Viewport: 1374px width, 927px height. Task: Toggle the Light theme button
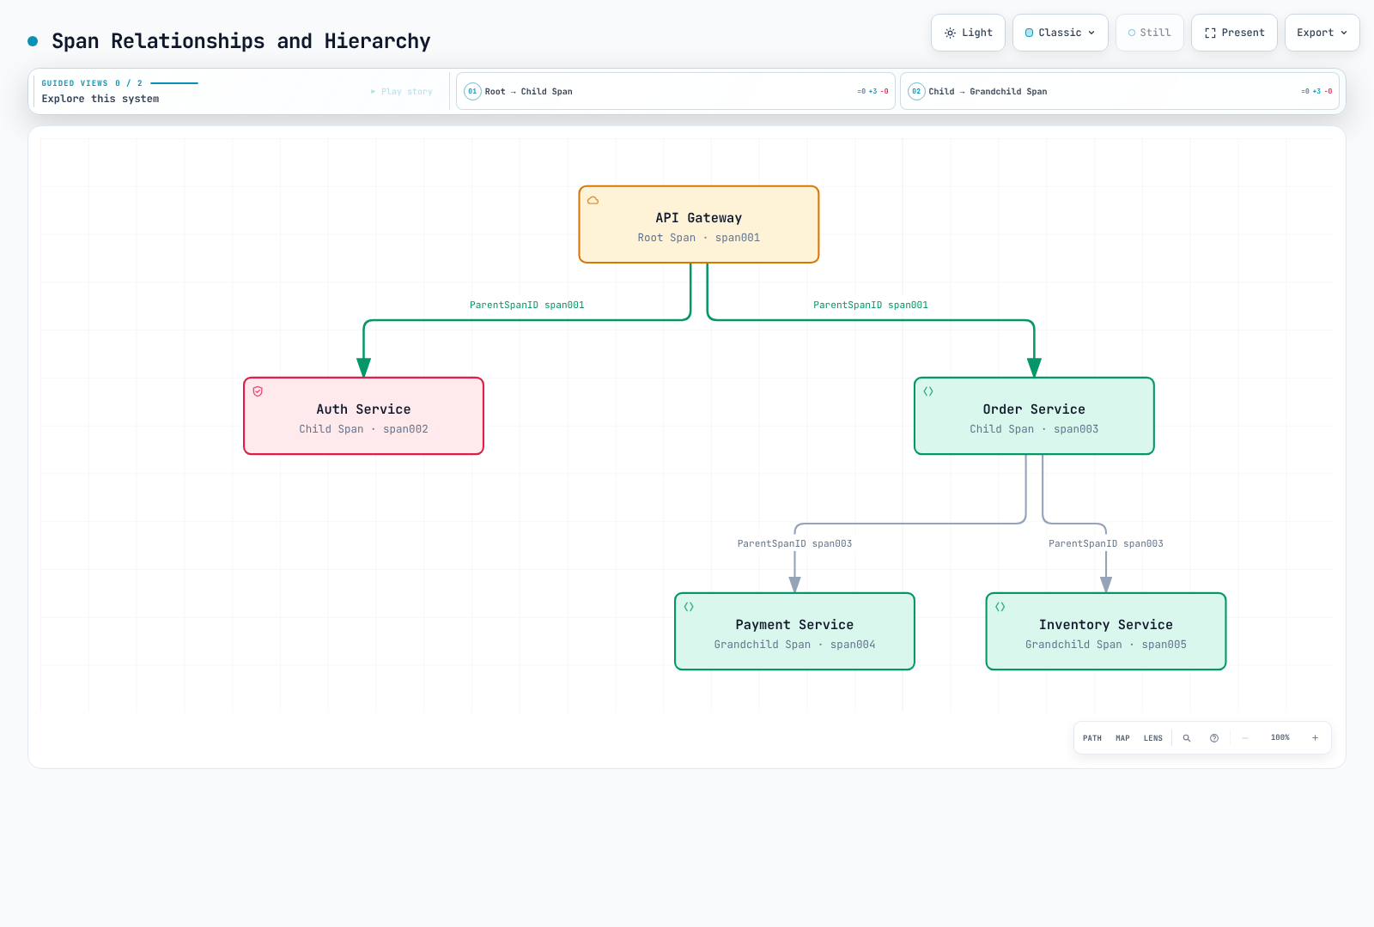[968, 33]
